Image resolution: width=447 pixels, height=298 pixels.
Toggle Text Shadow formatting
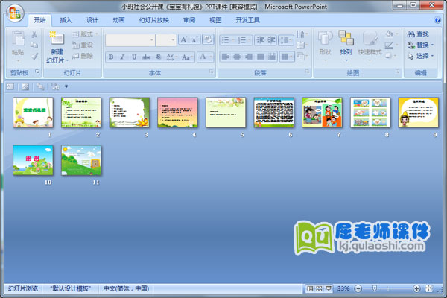pos(159,57)
